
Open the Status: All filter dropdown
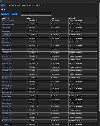5,14
